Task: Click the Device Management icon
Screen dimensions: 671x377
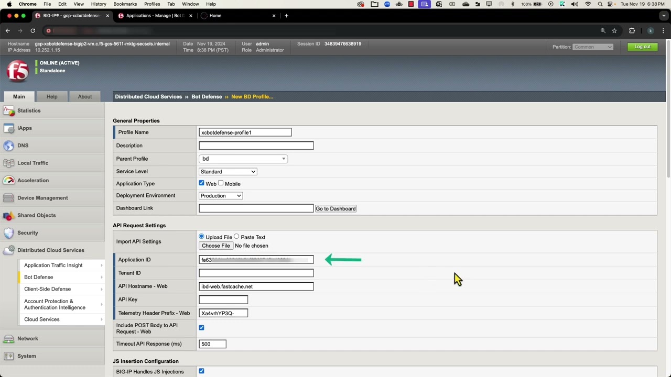Action: [8, 198]
